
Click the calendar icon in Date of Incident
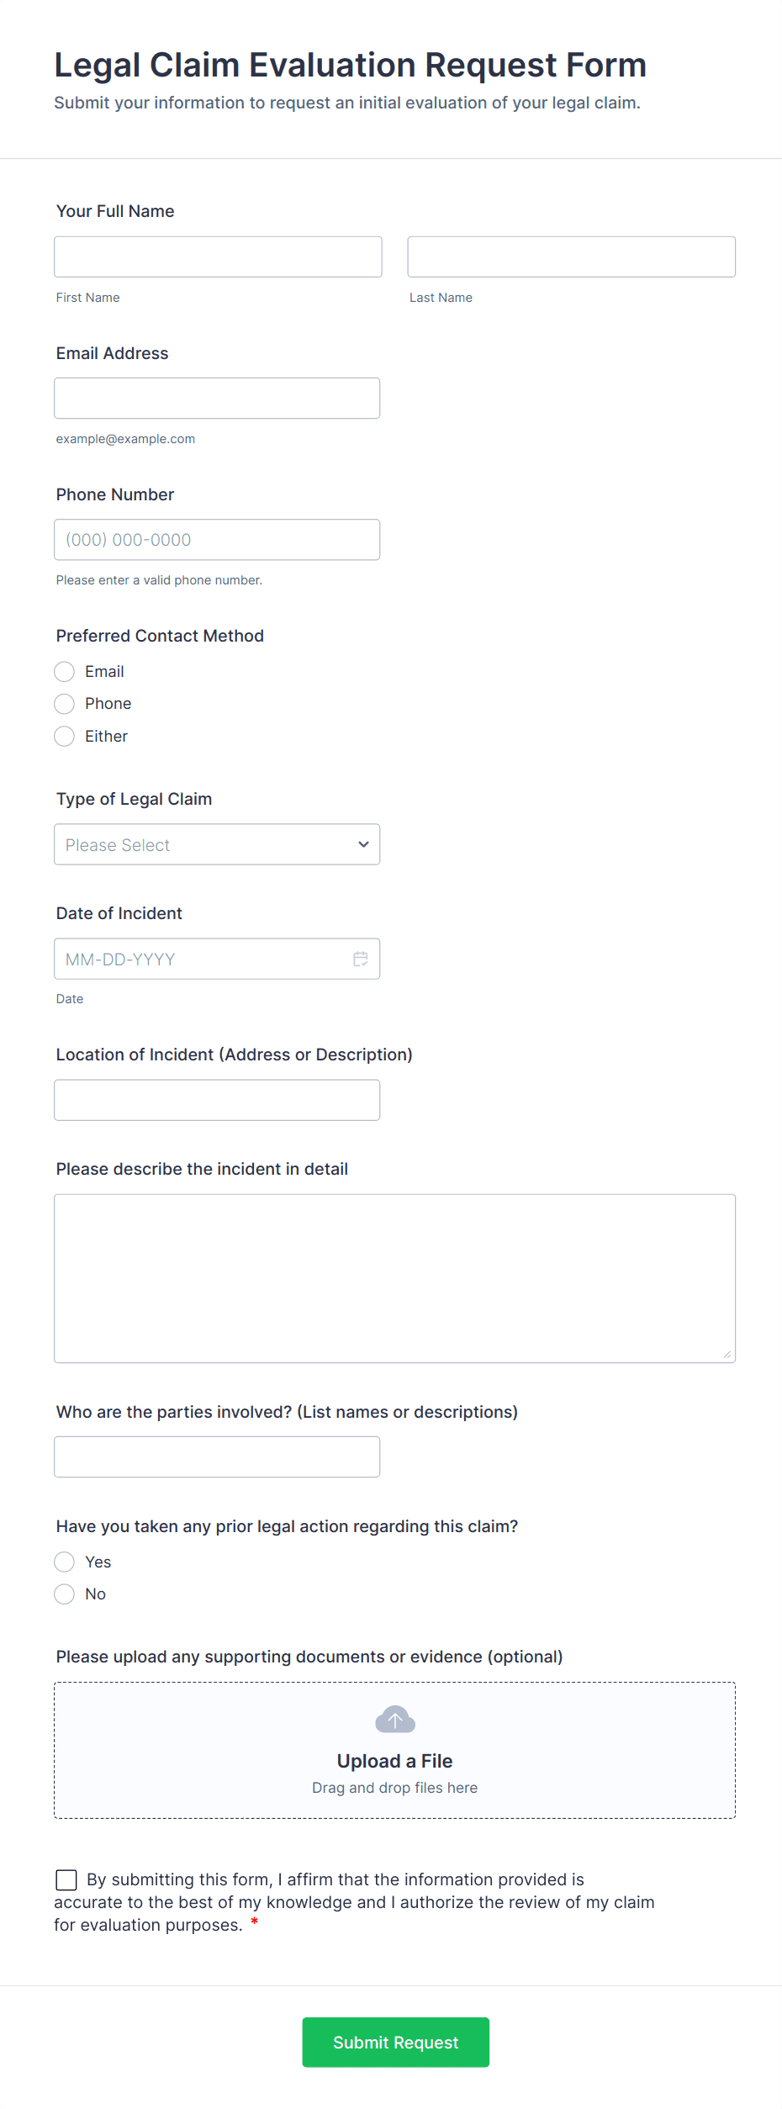361,959
